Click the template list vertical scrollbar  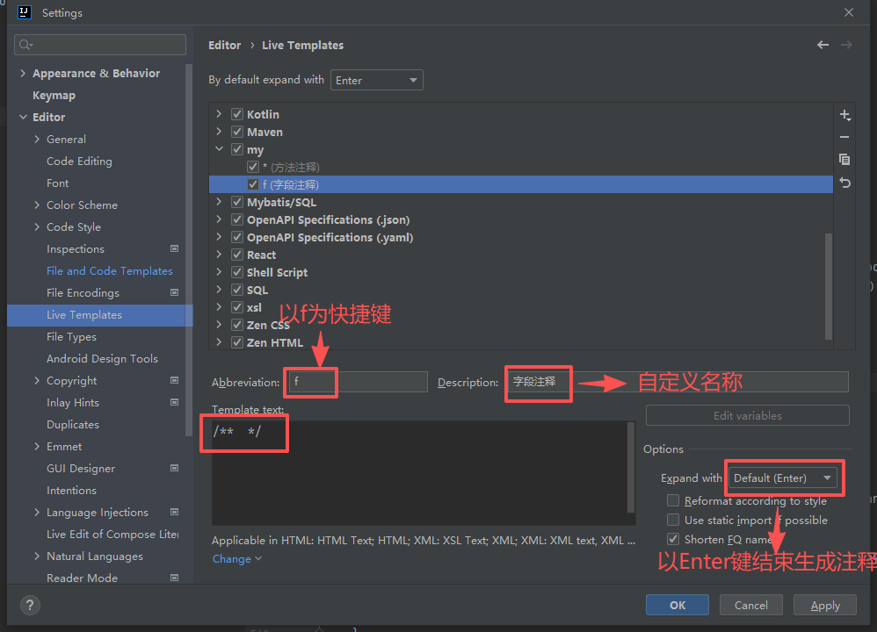tap(829, 286)
